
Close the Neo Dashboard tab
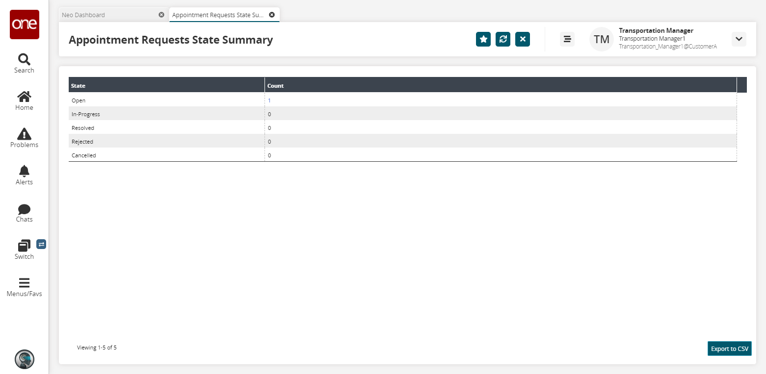point(161,15)
